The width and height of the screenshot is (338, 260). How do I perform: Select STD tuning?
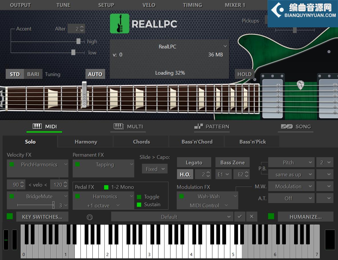[x=15, y=74]
